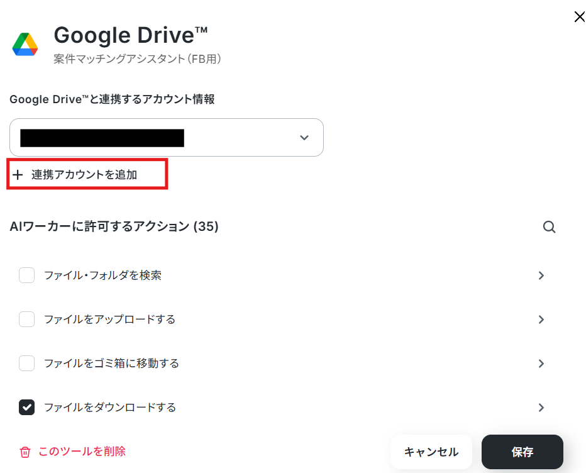586x473 pixels.
Task: Close the Google Drive dialog with X
Action: tap(579, 17)
